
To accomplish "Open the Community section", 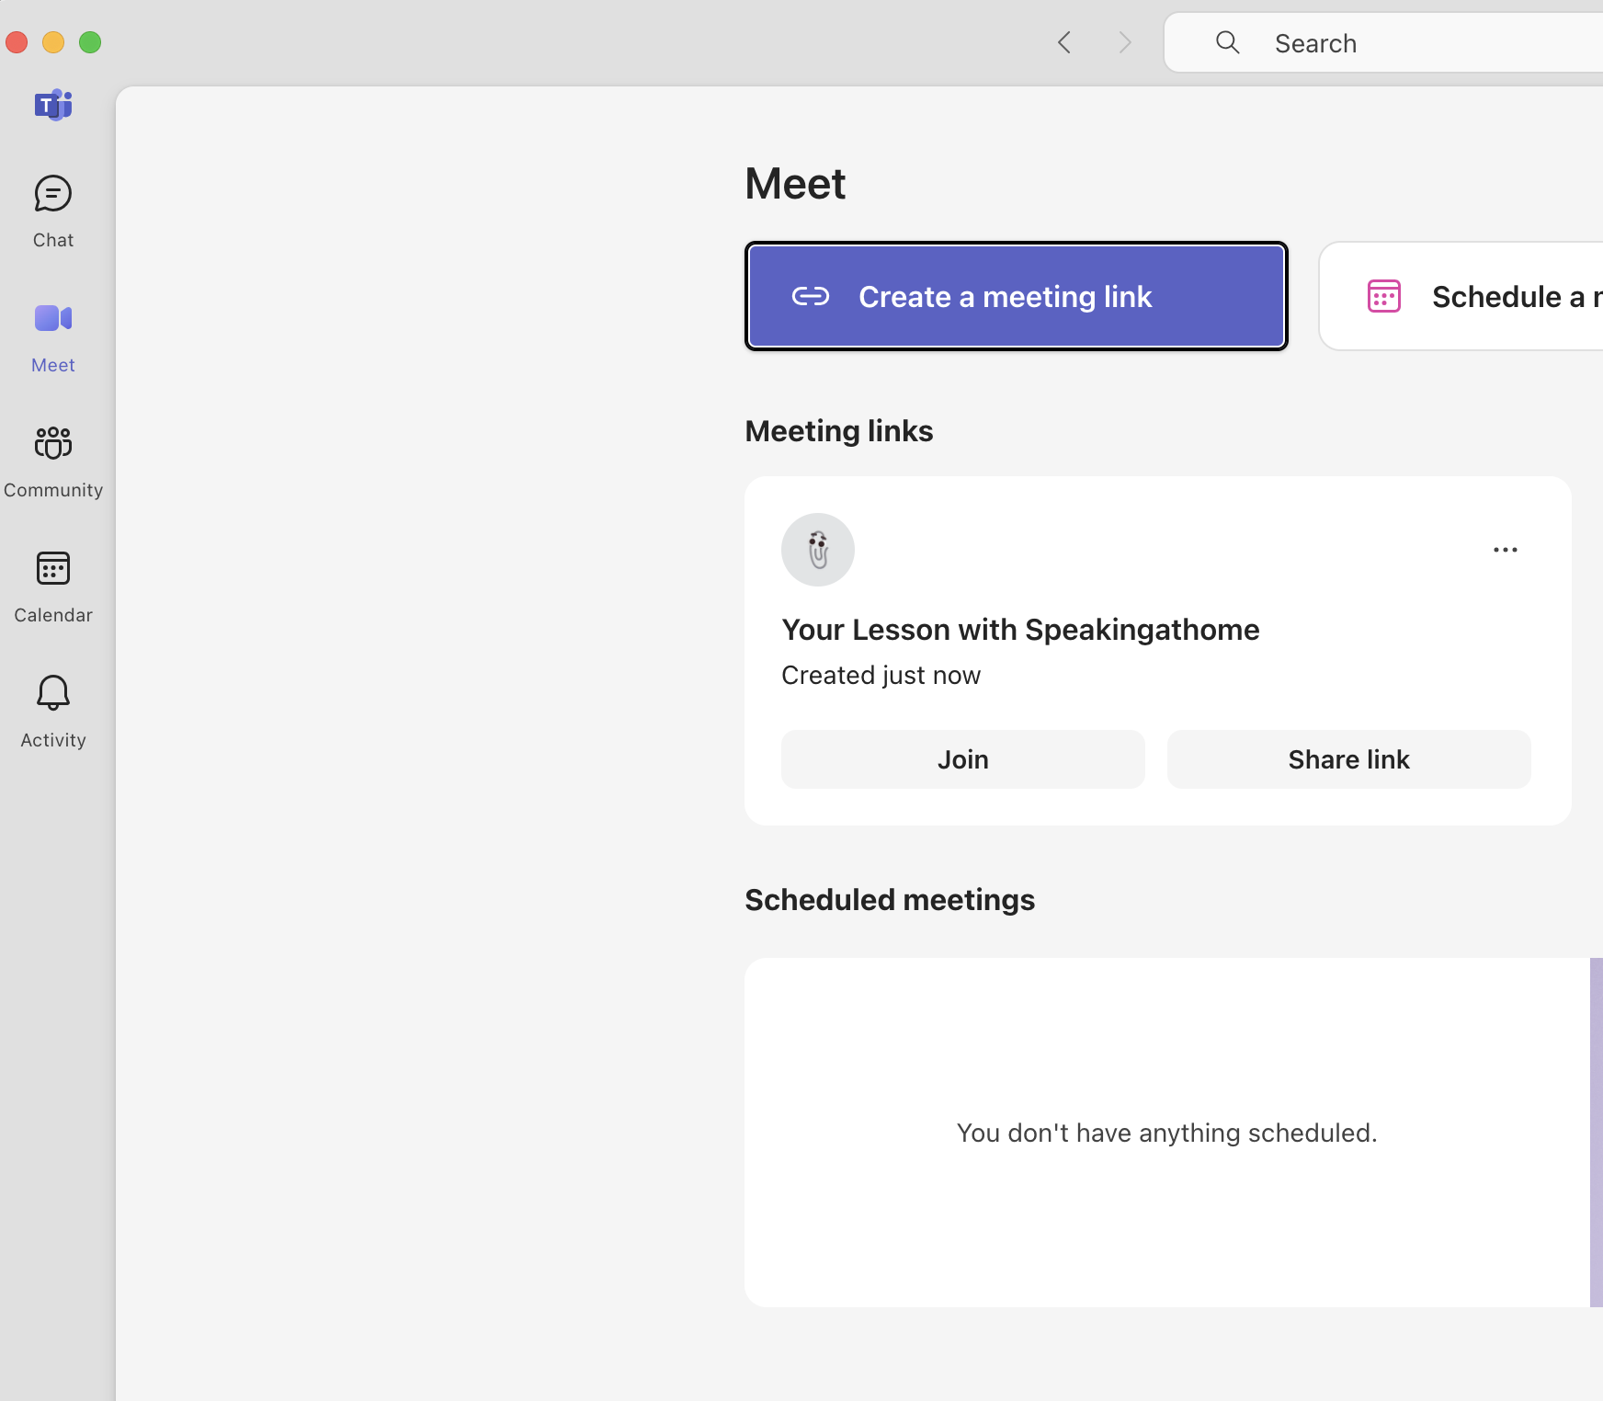I will coord(52,460).
